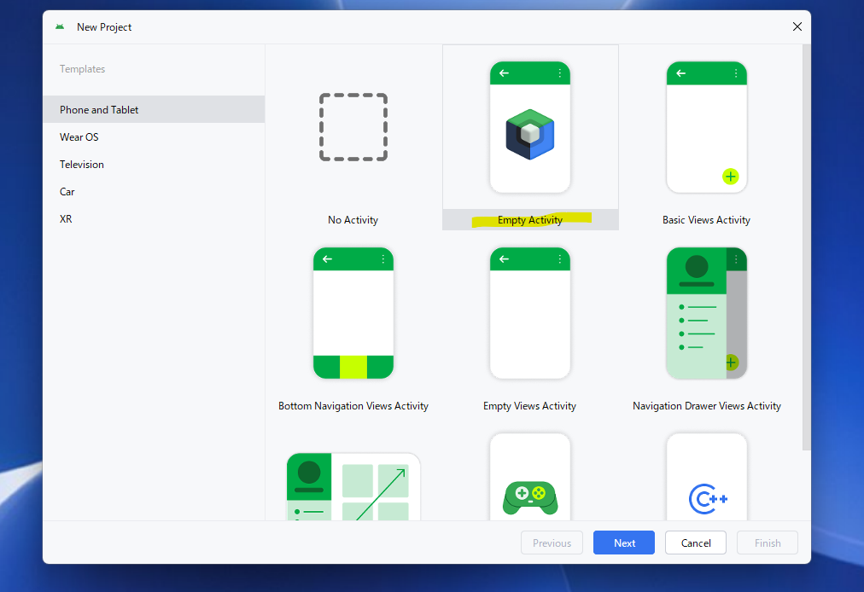Close the New Project dialog
The width and height of the screenshot is (864, 592).
click(797, 26)
